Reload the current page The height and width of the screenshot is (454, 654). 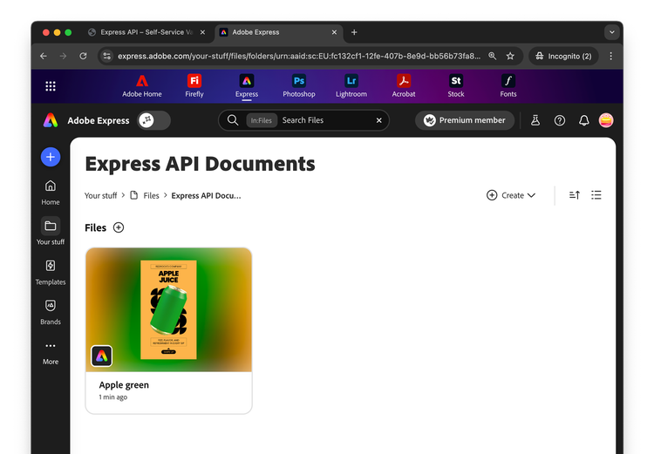83,56
